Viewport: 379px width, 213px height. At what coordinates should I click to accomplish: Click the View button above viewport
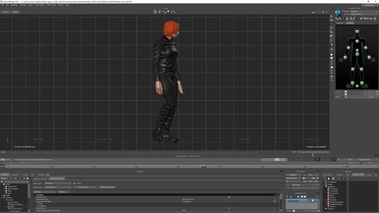pyautogui.click(x=5, y=12)
